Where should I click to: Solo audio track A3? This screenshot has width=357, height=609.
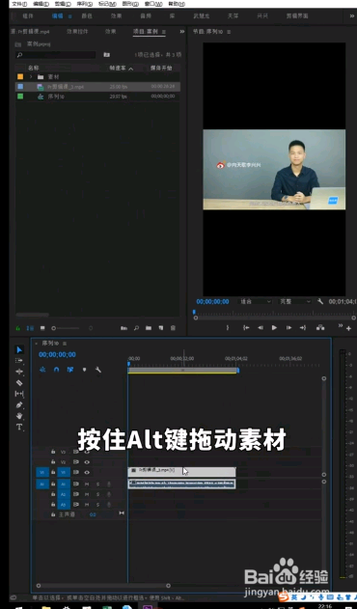pos(97,505)
